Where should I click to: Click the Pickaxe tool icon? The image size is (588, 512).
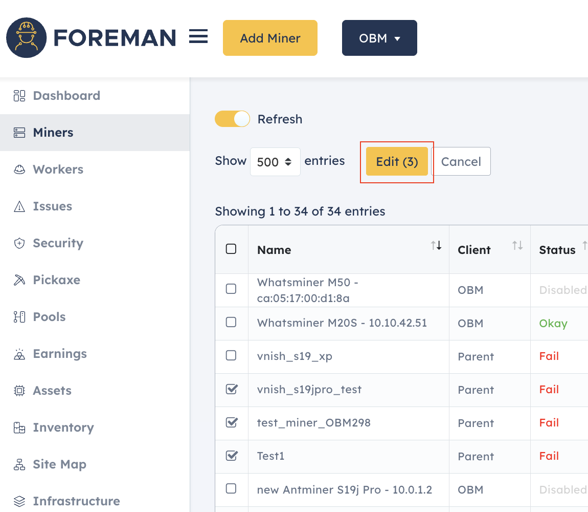pyautogui.click(x=19, y=280)
